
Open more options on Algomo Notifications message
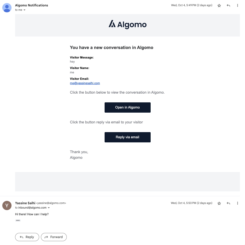click(x=238, y=5)
